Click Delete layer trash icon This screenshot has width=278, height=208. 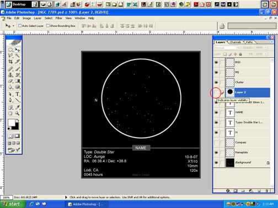[x=267, y=191]
